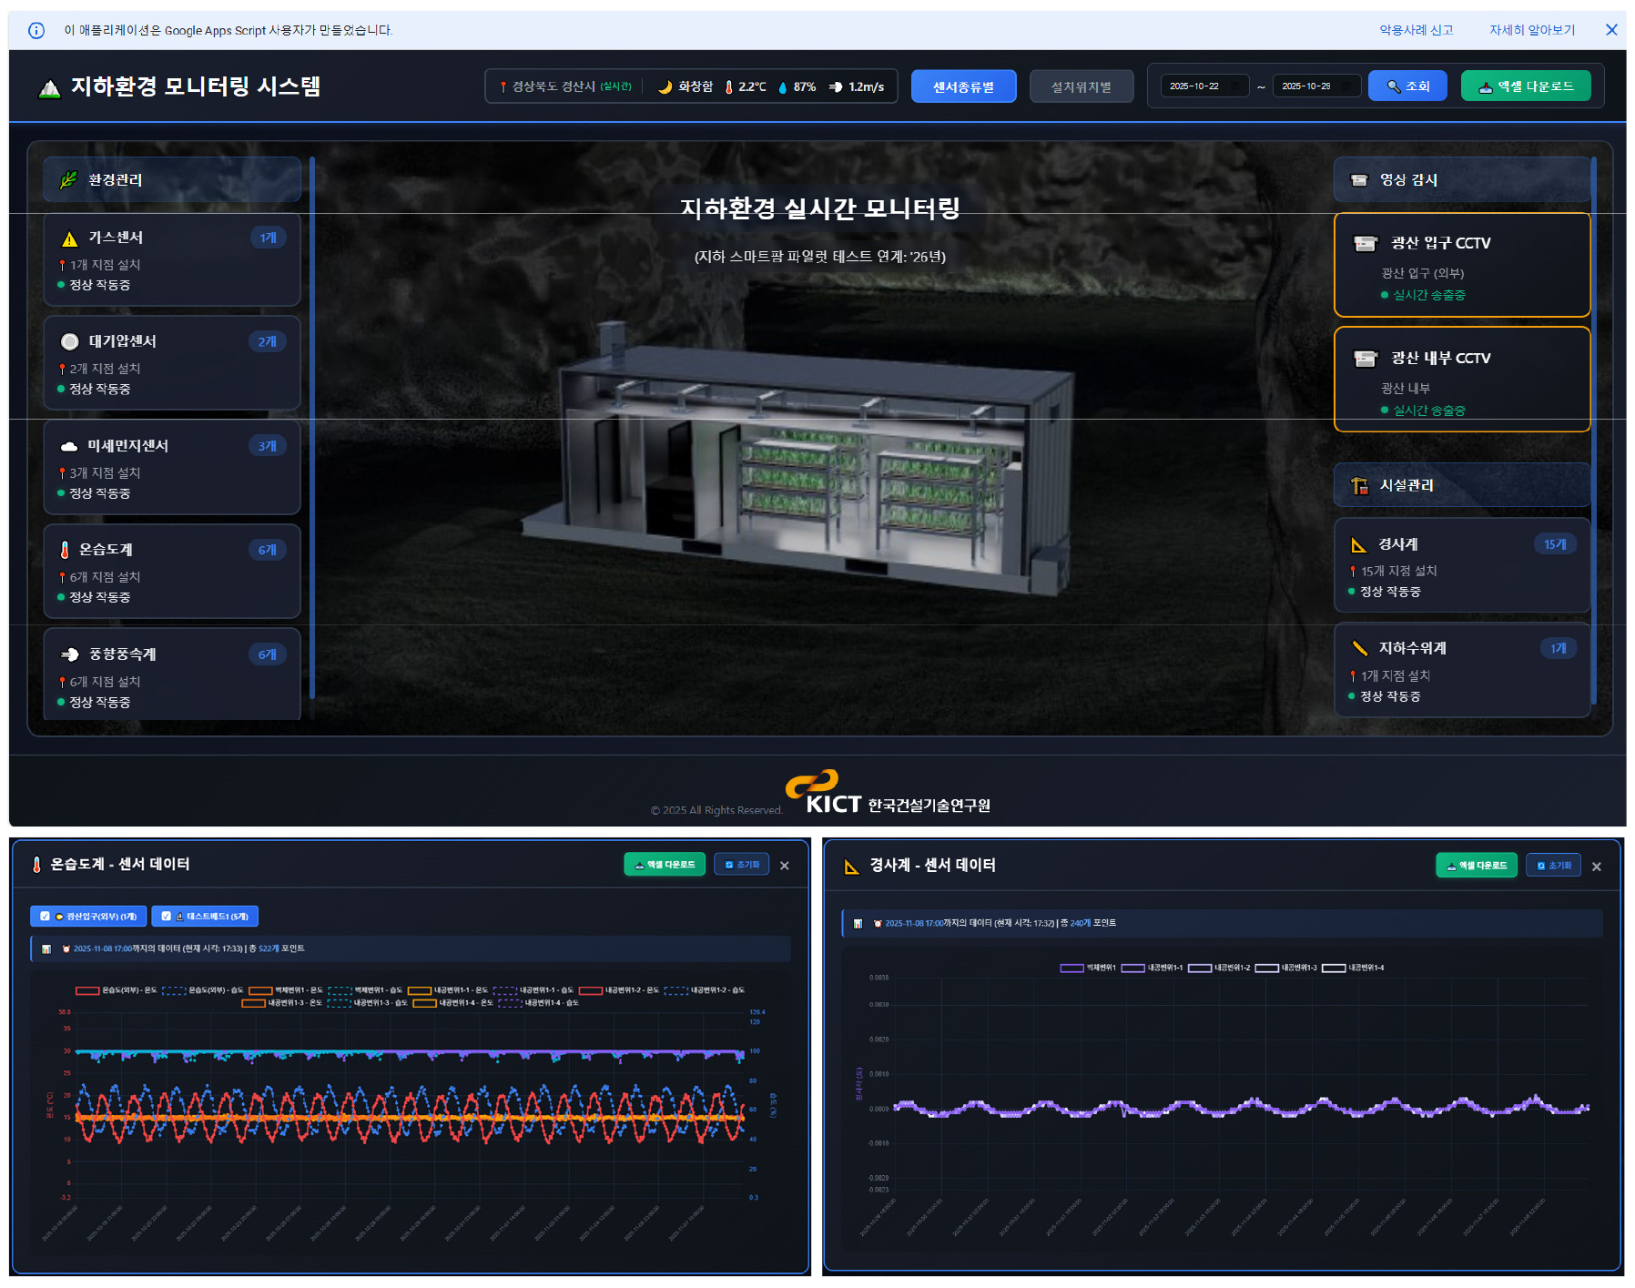Click the 풍향풍속계 wind icon
Viewport: 1635px width, 1288px height.
69,654
